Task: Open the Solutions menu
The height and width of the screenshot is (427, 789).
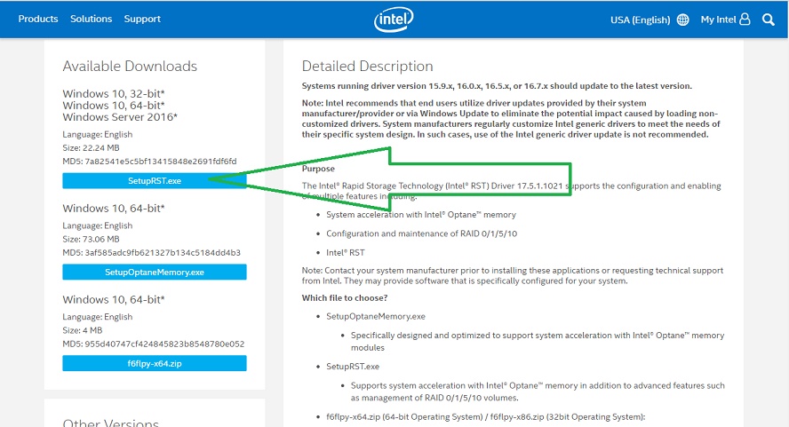Action: 92,19
